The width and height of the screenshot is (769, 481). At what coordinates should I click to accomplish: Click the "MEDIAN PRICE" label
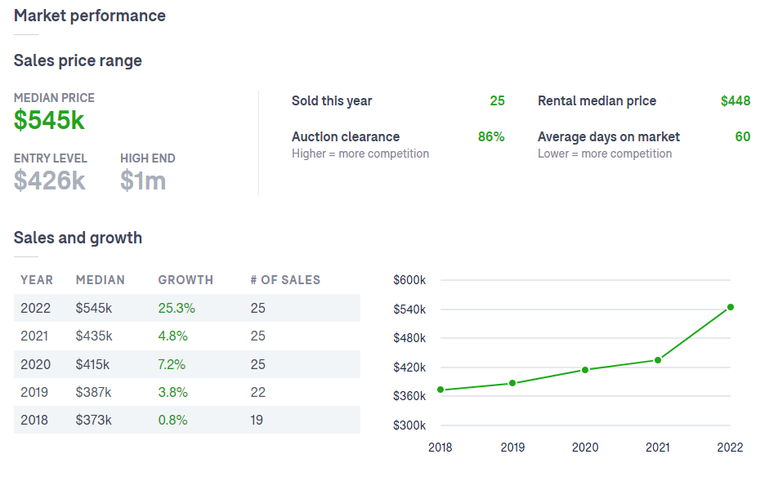point(54,97)
